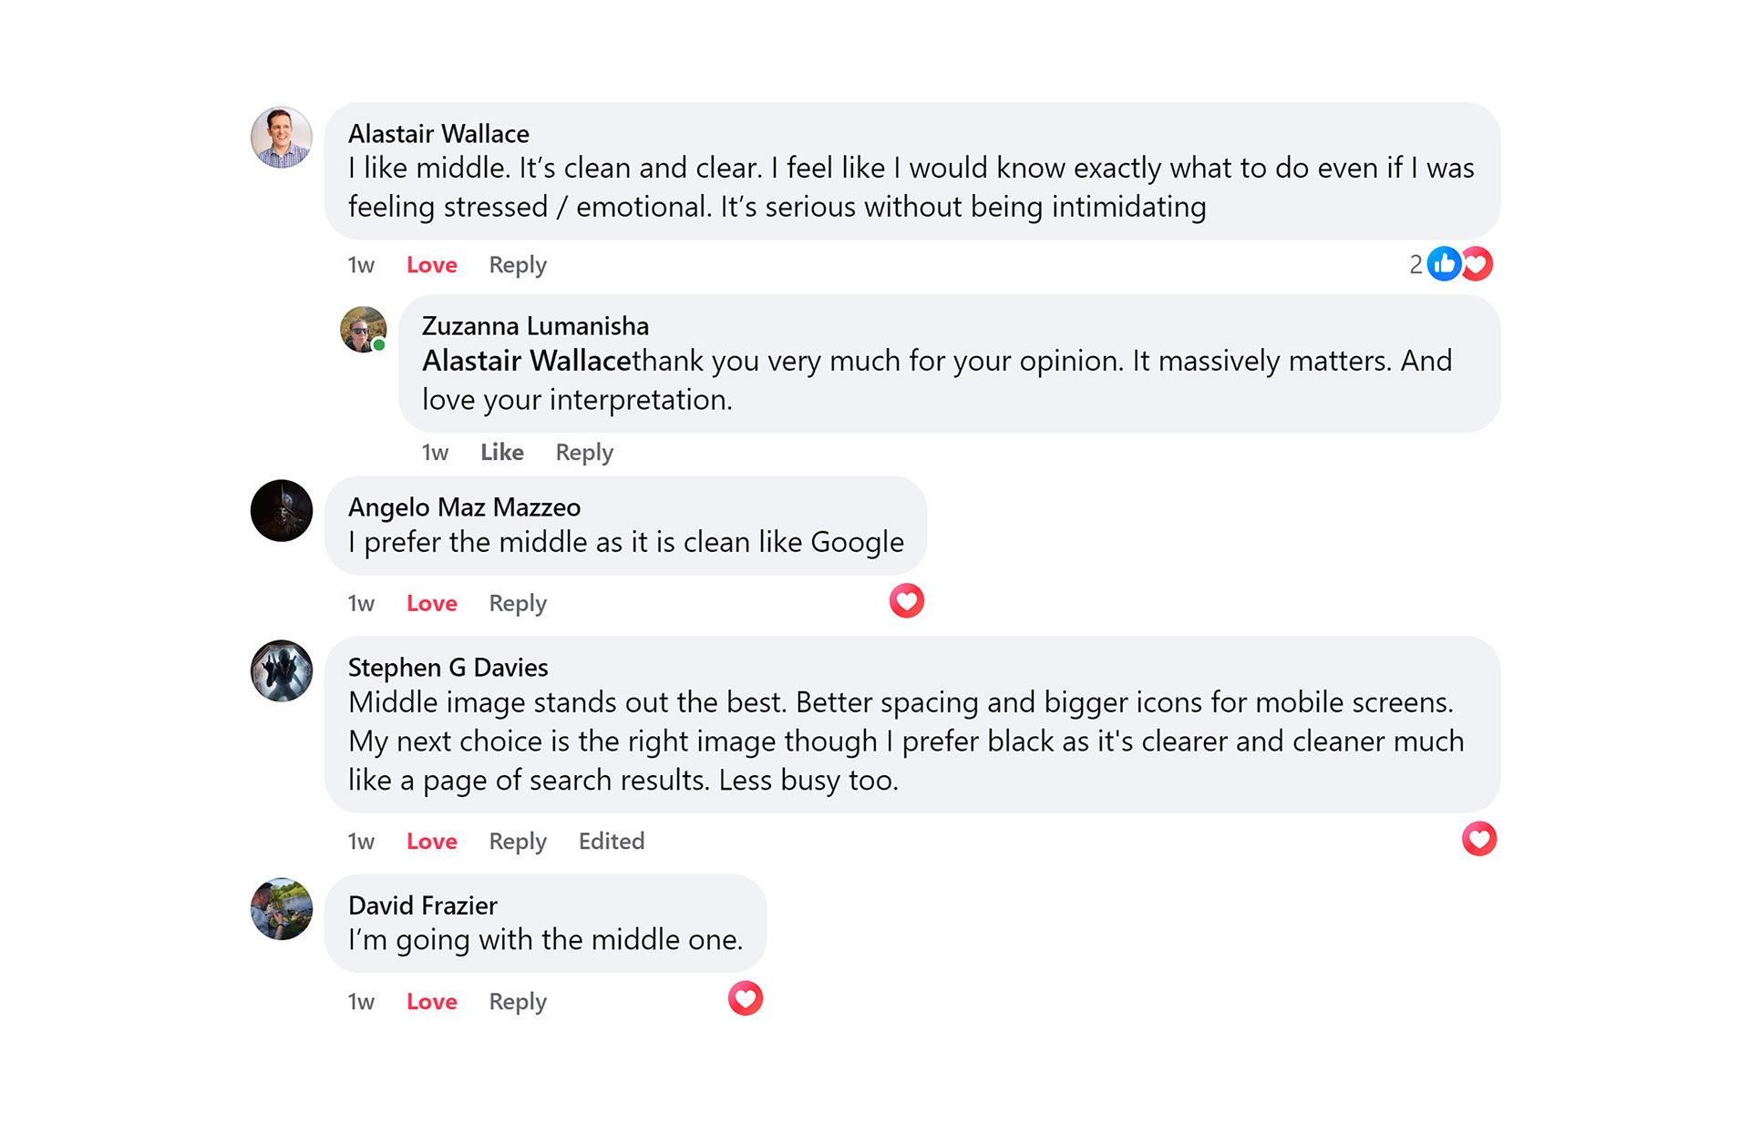This screenshot has height=1124, width=1750.
Task: Click heart reaction on Angelo Maz Mazzeo's comment
Action: [x=906, y=601]
